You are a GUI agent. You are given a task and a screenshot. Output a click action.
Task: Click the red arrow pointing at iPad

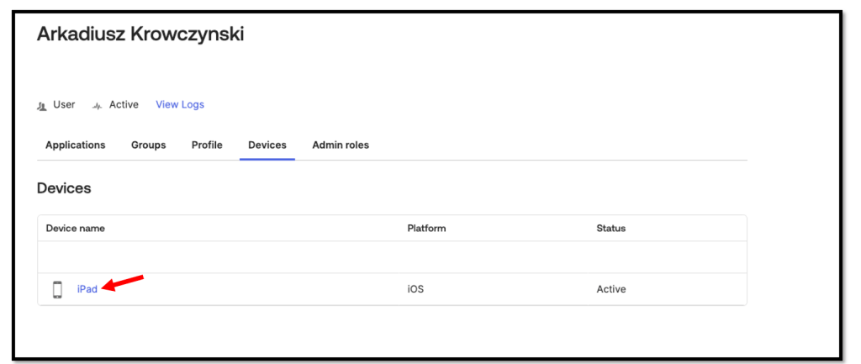(123, 283)
